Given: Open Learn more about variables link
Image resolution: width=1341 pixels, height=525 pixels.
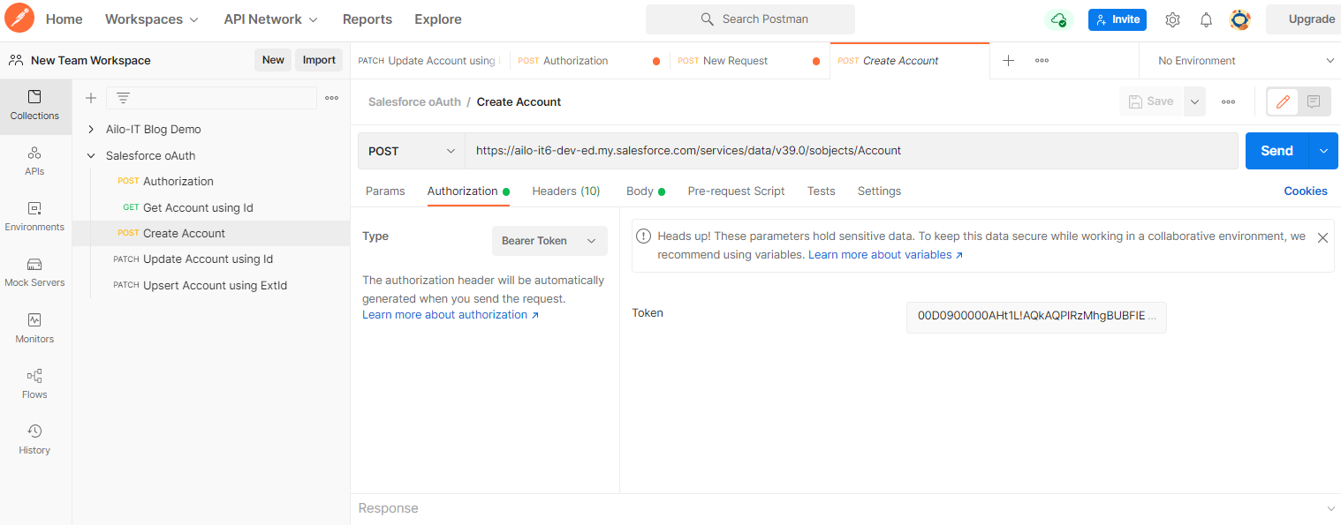Looking at the screenshot, I should tap(885, 255).
